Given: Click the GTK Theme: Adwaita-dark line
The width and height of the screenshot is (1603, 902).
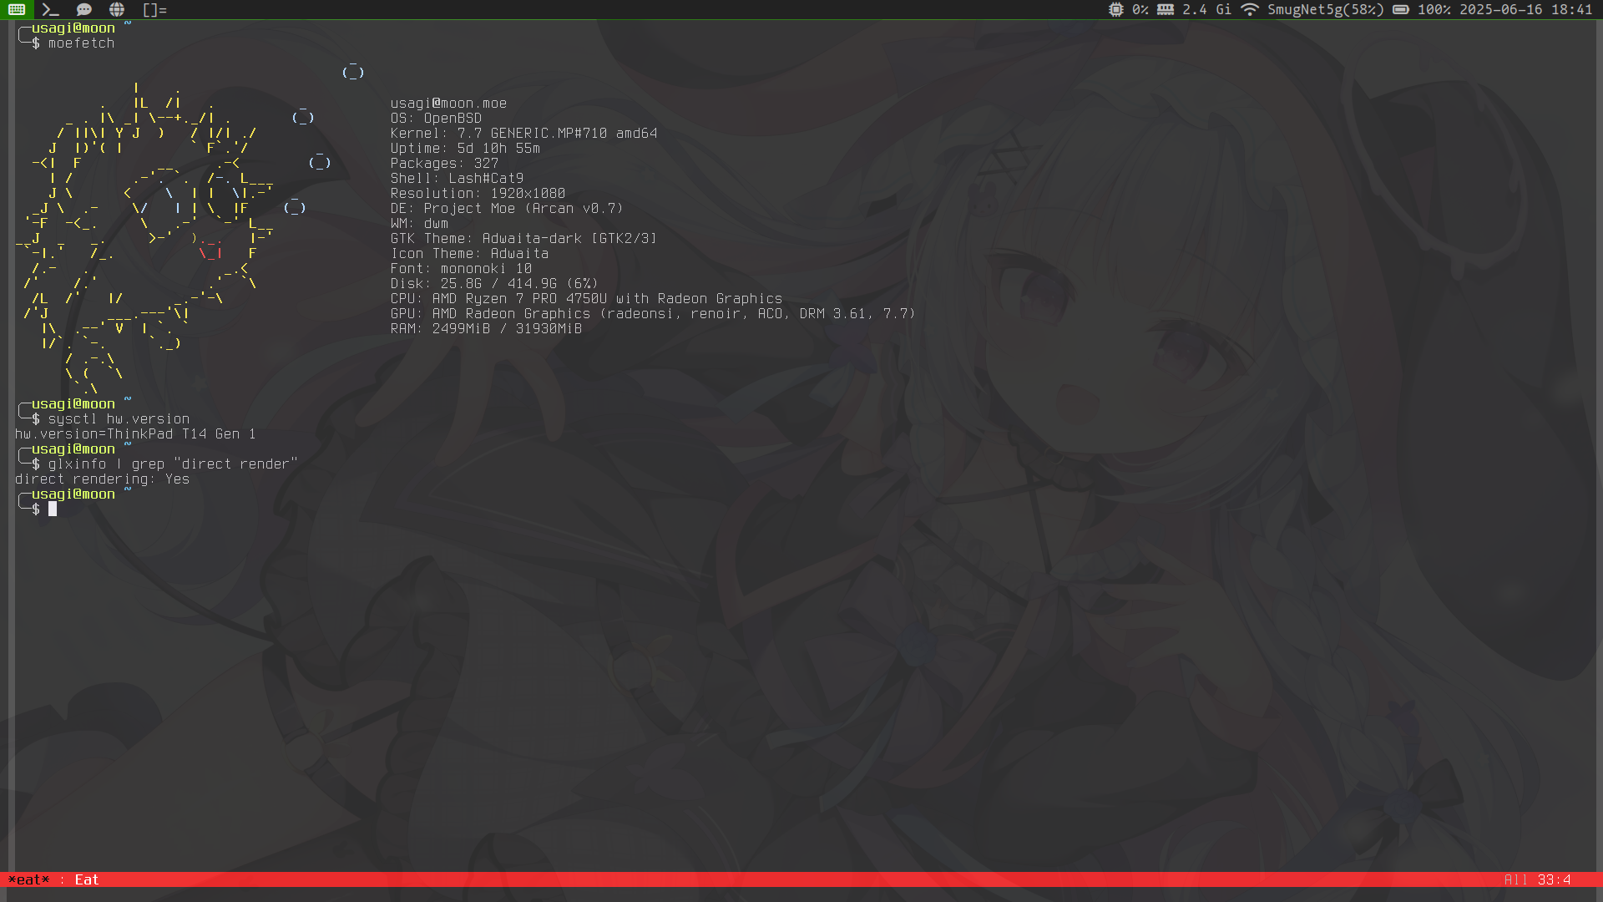Looking at the screenshot, I should 523,239.
